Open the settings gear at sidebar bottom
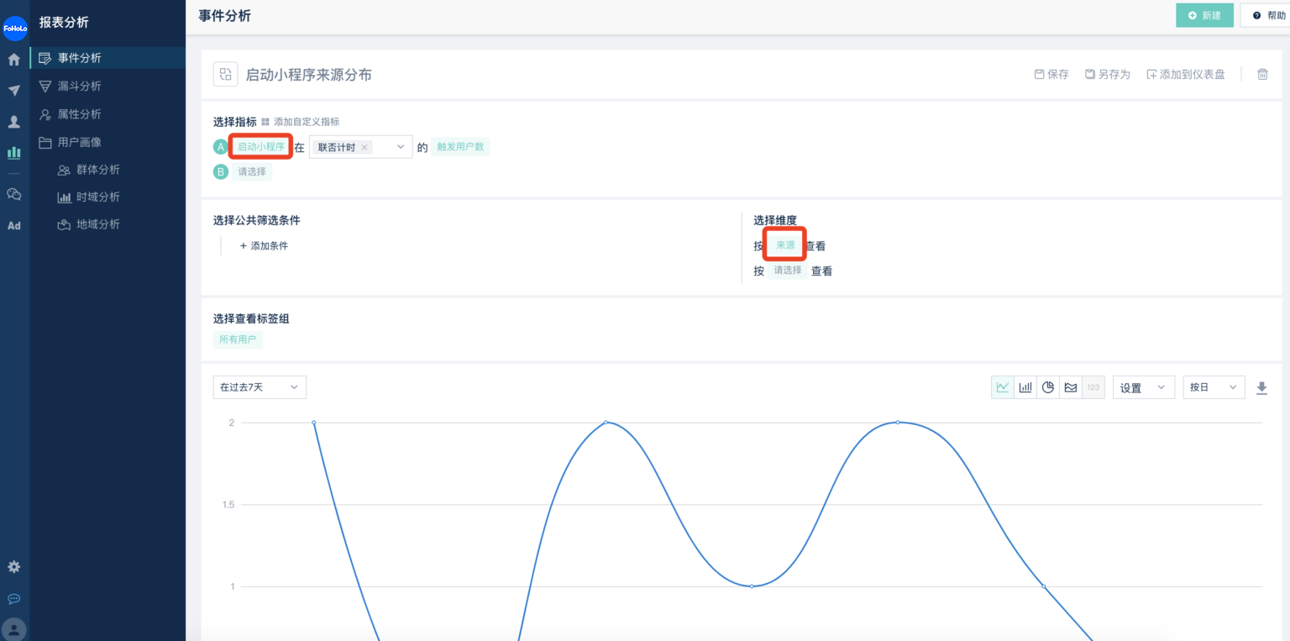Screen dimensions: 1290x641 pos(14,567)
